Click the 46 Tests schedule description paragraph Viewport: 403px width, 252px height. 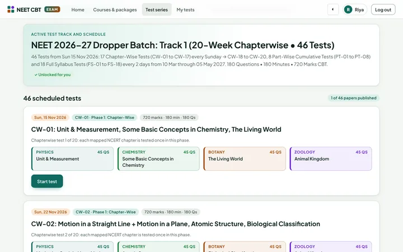click(201, 60)
